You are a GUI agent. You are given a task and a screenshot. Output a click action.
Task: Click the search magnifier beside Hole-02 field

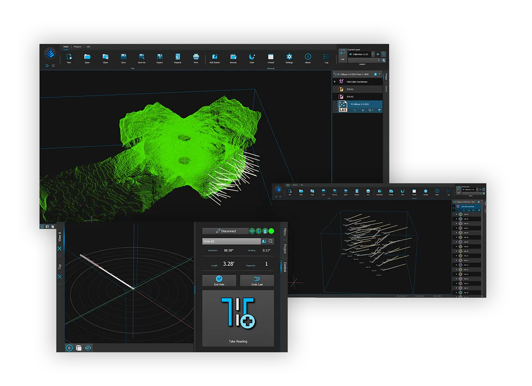tap(270, 241)
